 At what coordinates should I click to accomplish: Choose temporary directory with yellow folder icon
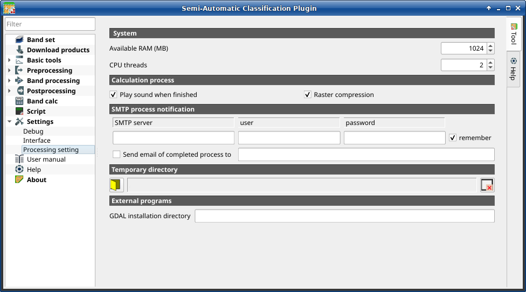point(116,185)
